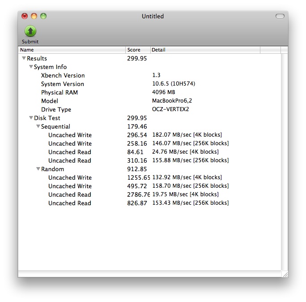
Task: Click the Random score 912.85
Action: coord(137,169)
